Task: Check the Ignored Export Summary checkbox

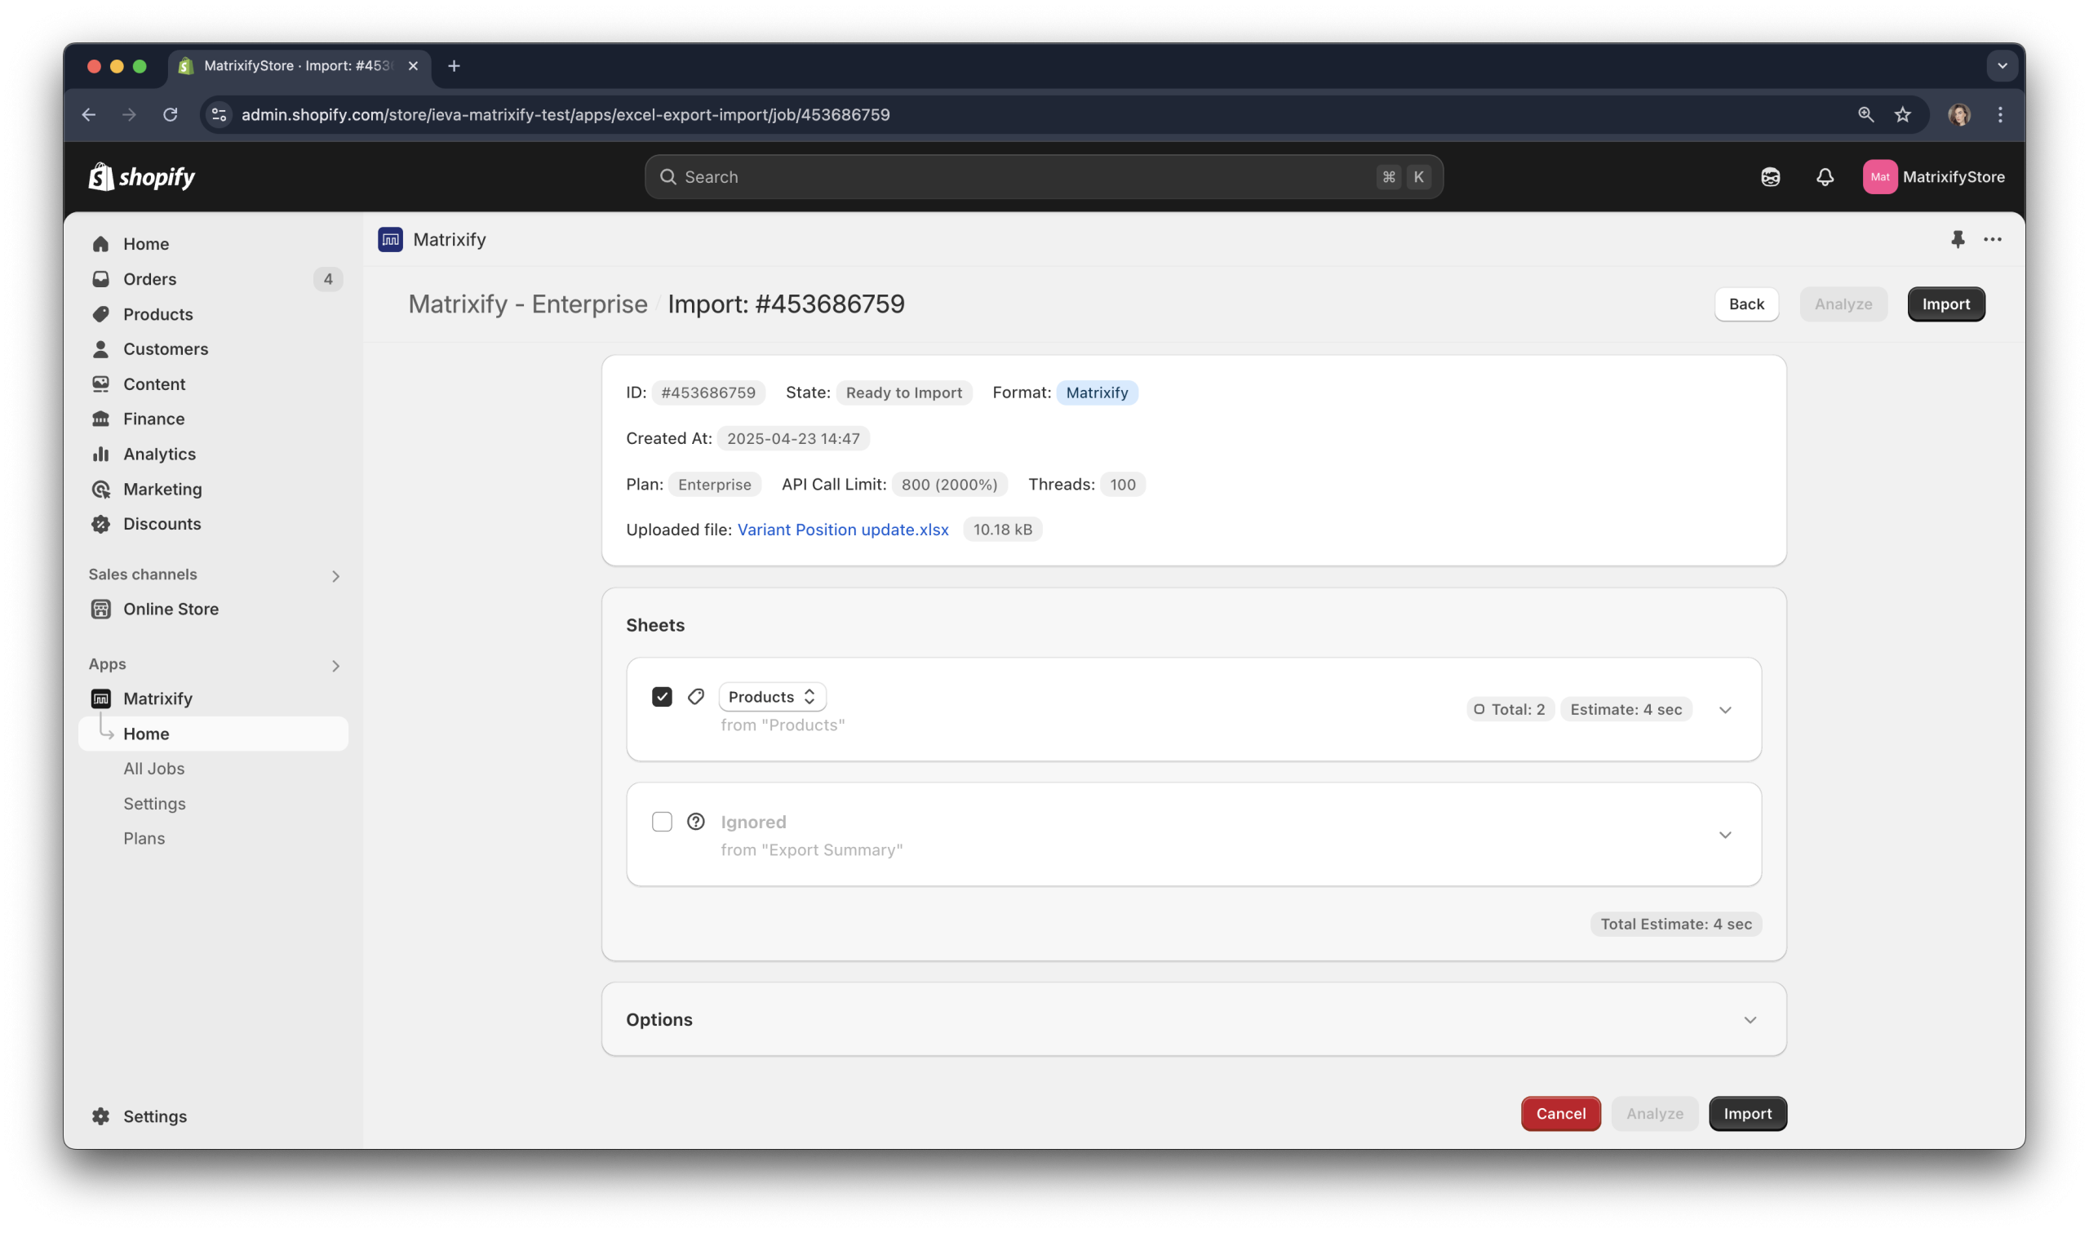Action: [x=662, y=822]
